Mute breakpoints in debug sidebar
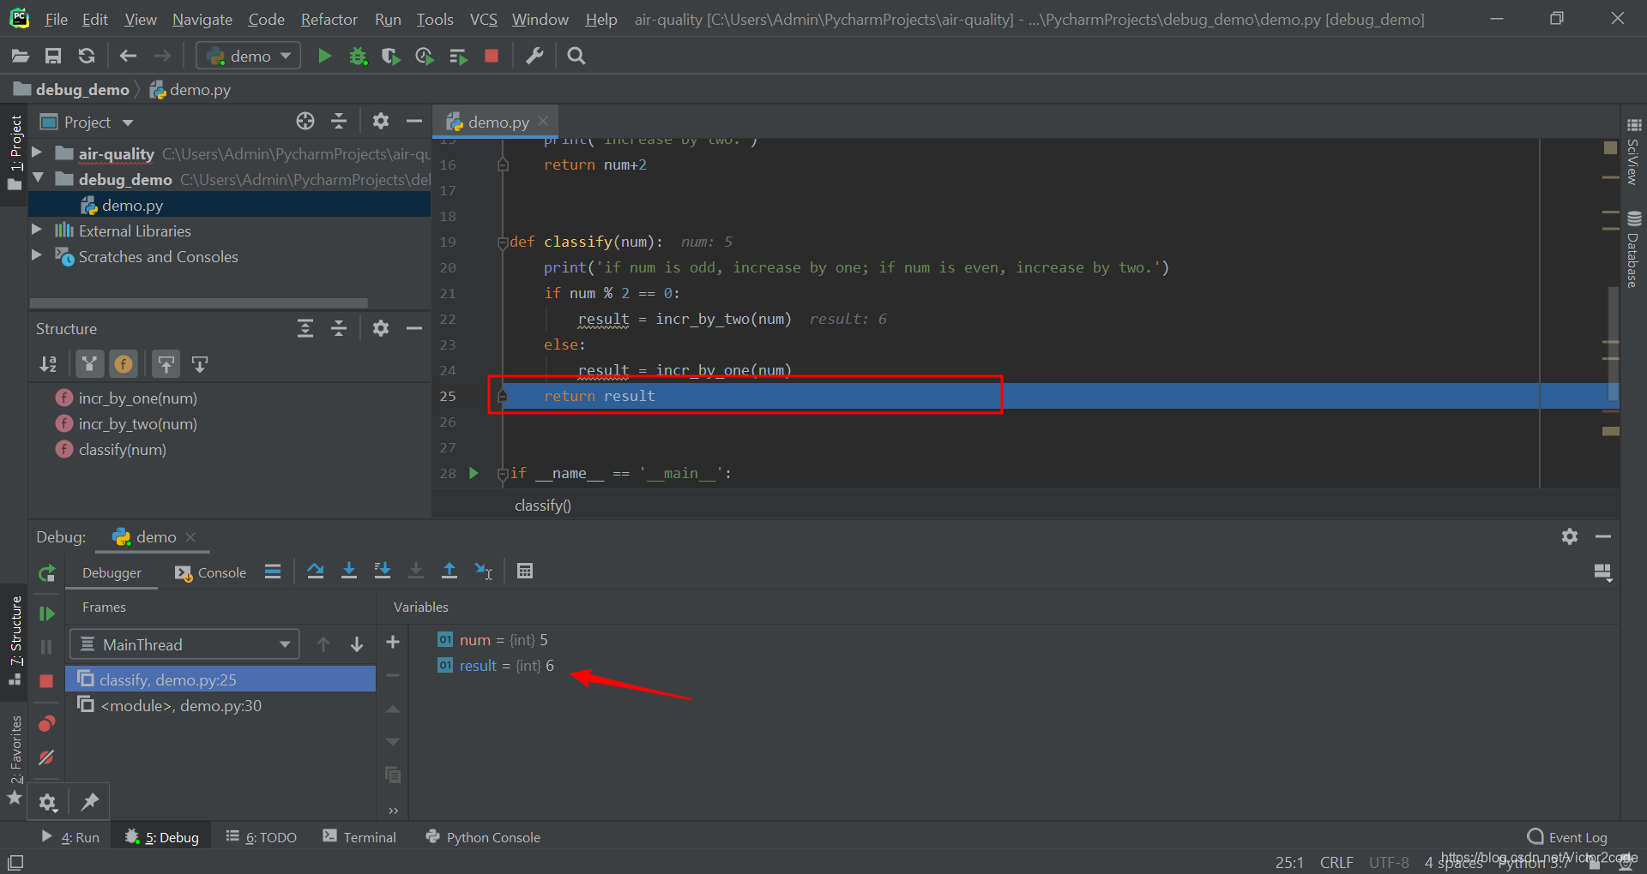Viewport: 1647px width, 874px height. (x=46, y=757)
